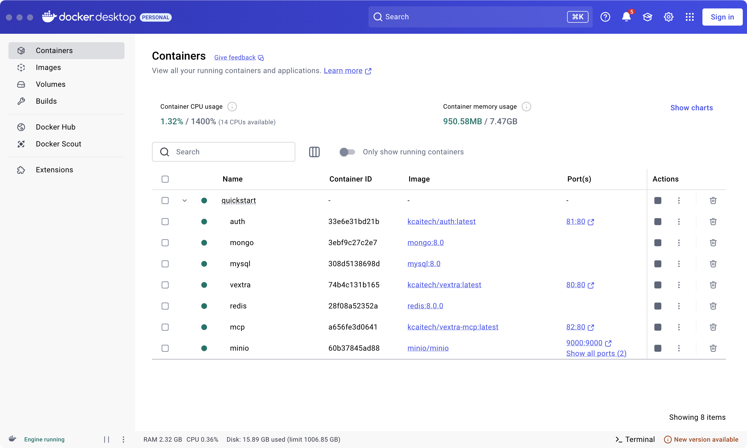
Task: Delete the auth container
Action: click(x=713, y=222)
